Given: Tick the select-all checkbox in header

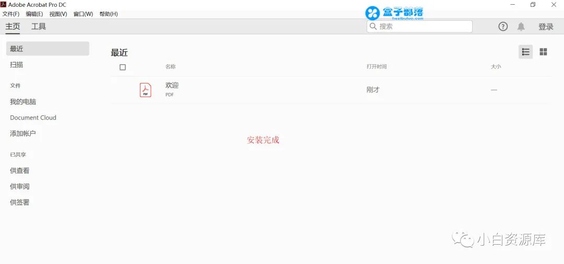Looking at the screenshot, I should pos(123,67).
